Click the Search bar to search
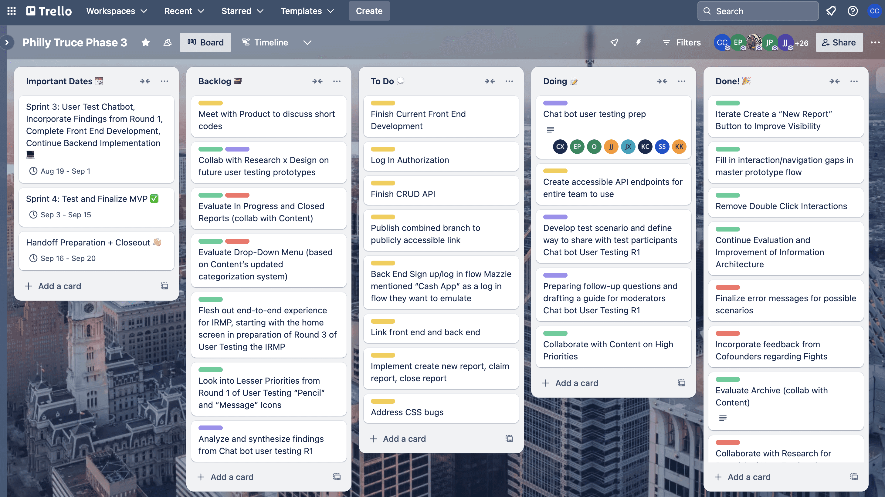Screen dimensions: 885x497 coord(758,11)
